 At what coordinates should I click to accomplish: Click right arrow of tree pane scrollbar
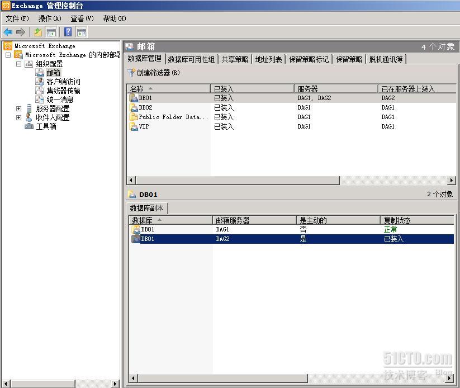pyautogui.click(x=115, y=384)
